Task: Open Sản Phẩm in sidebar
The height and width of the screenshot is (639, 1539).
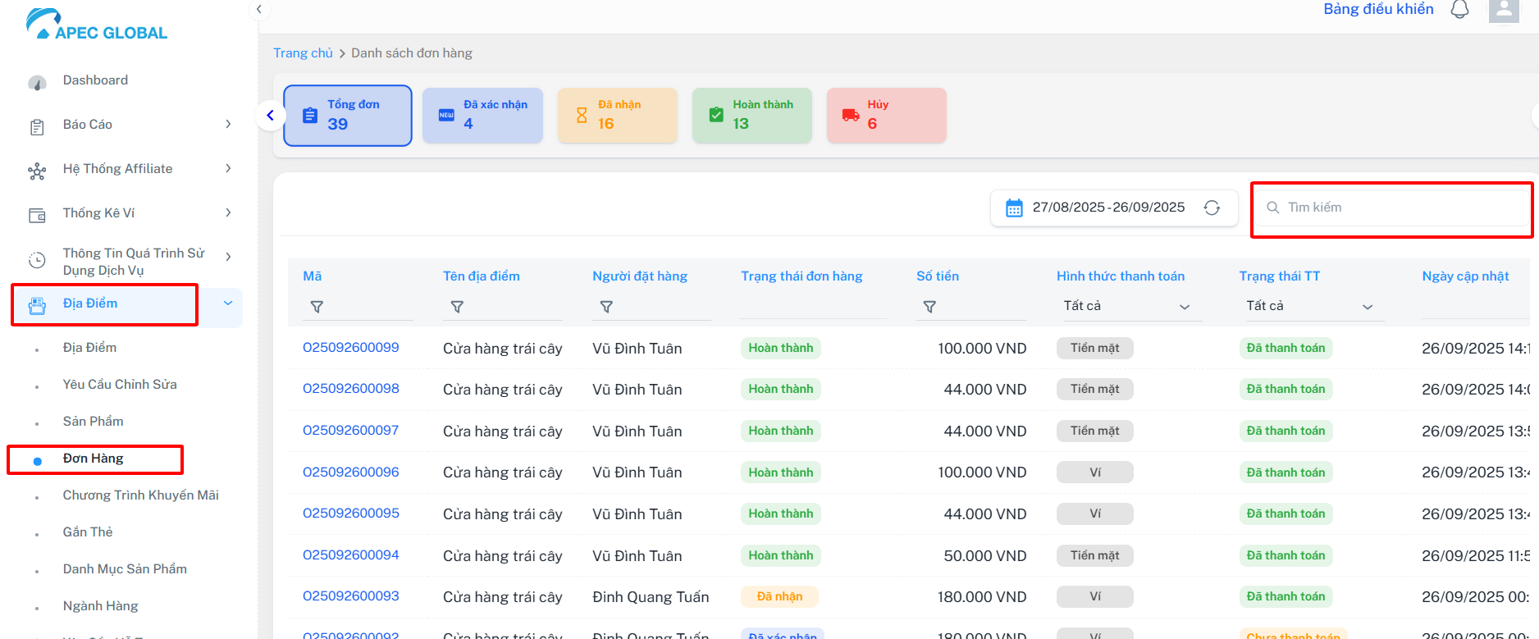Action: (x=93, y=422)
